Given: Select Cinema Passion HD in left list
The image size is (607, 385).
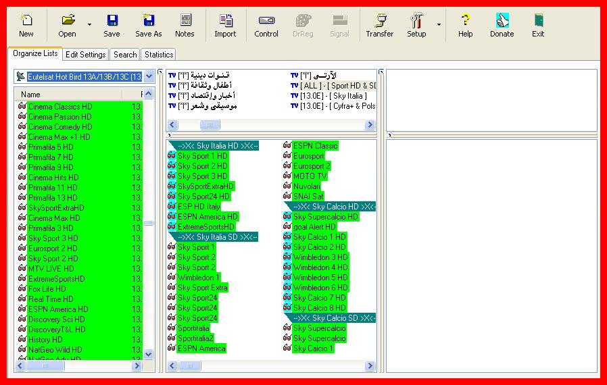Looking at the screenshot, I should click(x=59, y=116).
